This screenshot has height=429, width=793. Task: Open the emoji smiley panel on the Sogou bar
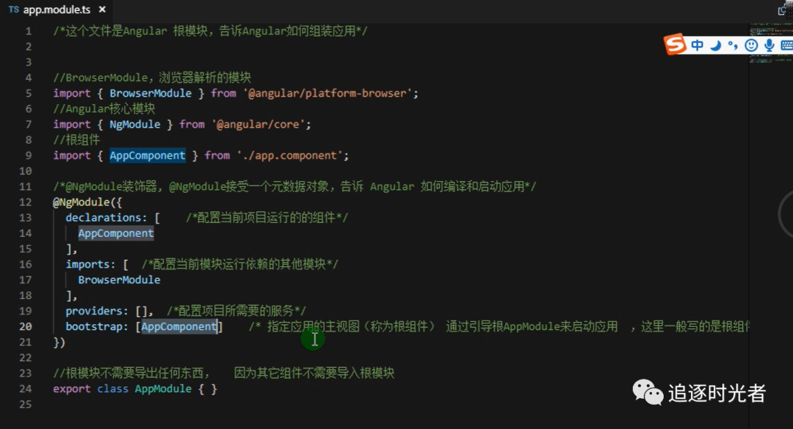[x=751, y=45]
